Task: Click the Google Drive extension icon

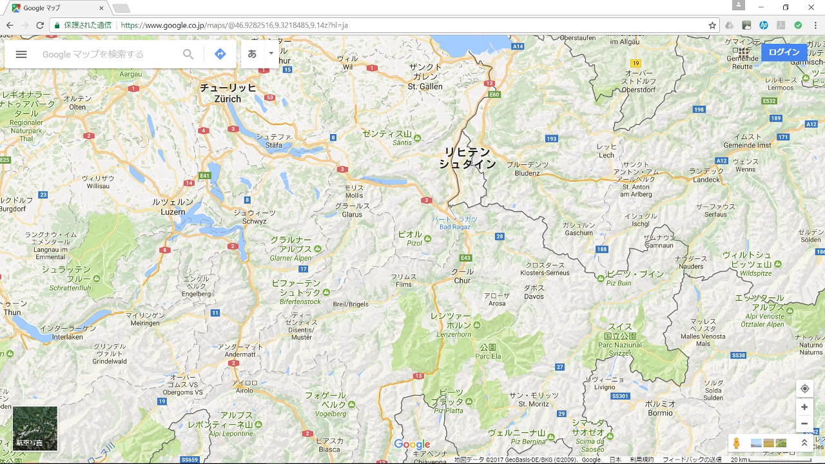Action: pyautogui.click(x=730, y=25)
